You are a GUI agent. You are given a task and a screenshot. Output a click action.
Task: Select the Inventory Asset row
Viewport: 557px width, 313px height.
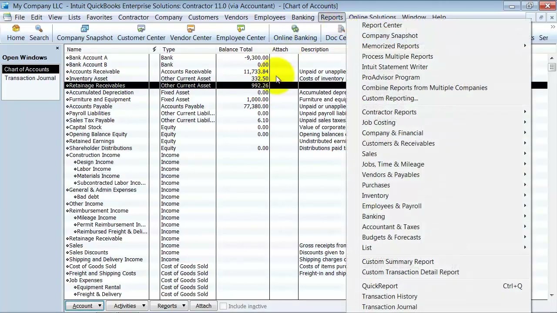(205, 78)
